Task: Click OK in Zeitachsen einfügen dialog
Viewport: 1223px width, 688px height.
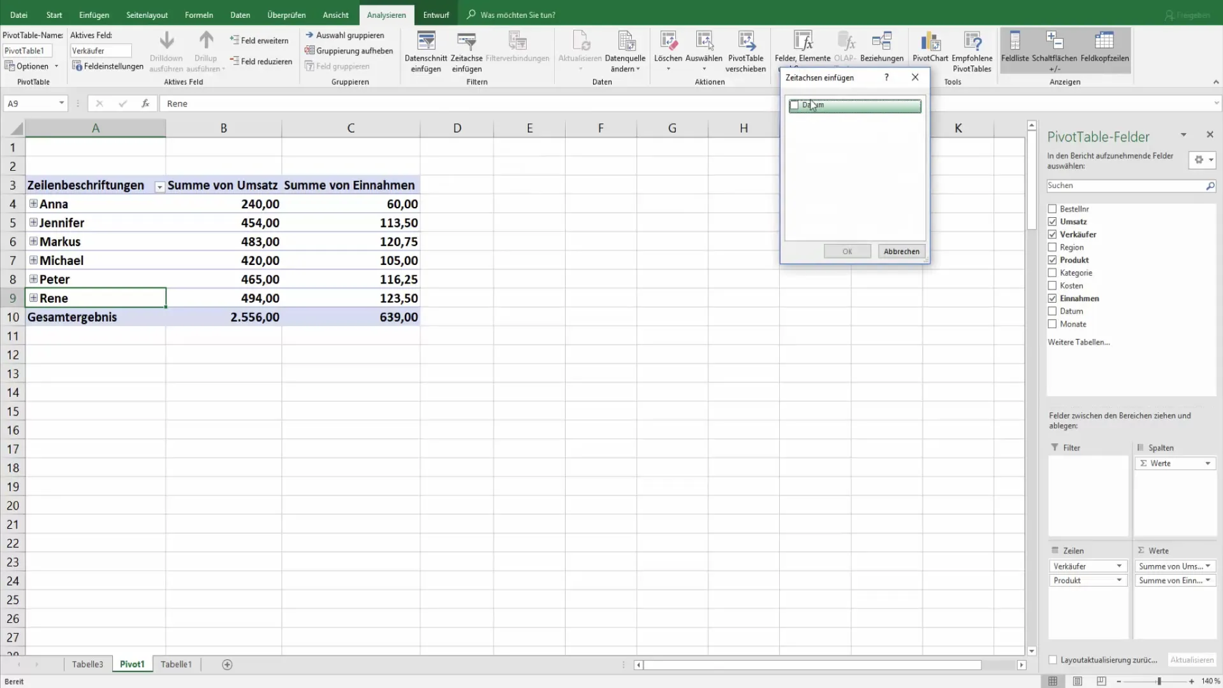Action: pos(847,251)
